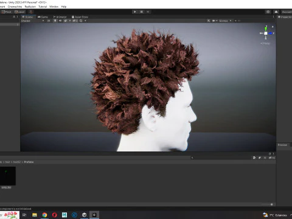Toggle the Hierarchy panel lock icon

coord(14,16)
